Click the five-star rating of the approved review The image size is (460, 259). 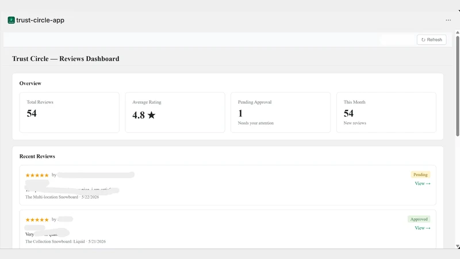click(37, 220)
